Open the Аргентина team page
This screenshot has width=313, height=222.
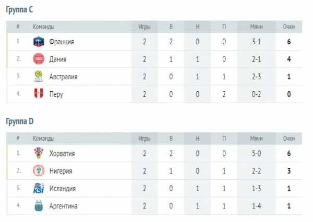coord(64,206)
